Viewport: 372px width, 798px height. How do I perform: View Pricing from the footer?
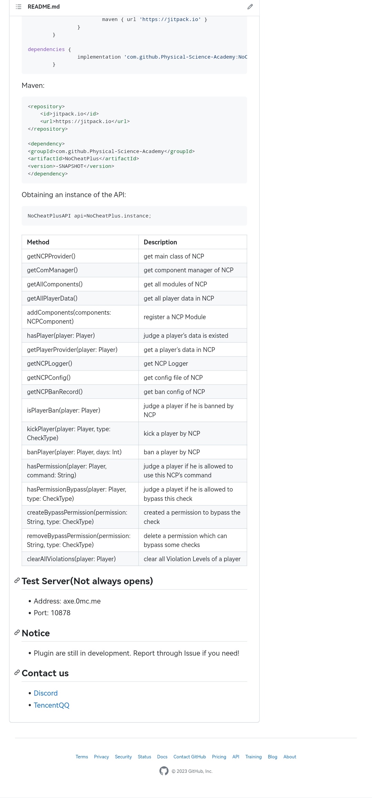pyautogui.click(x=219, y=757)
